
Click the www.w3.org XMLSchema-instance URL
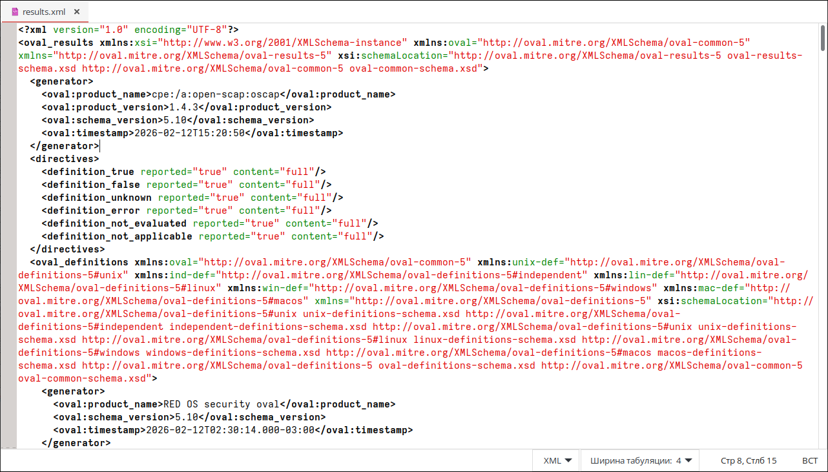(283, 43)
